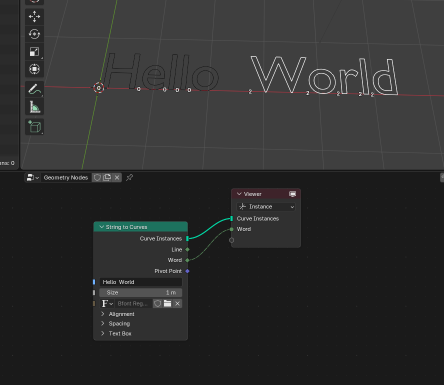Click the Word input socket on Viewer

[231, 229]
